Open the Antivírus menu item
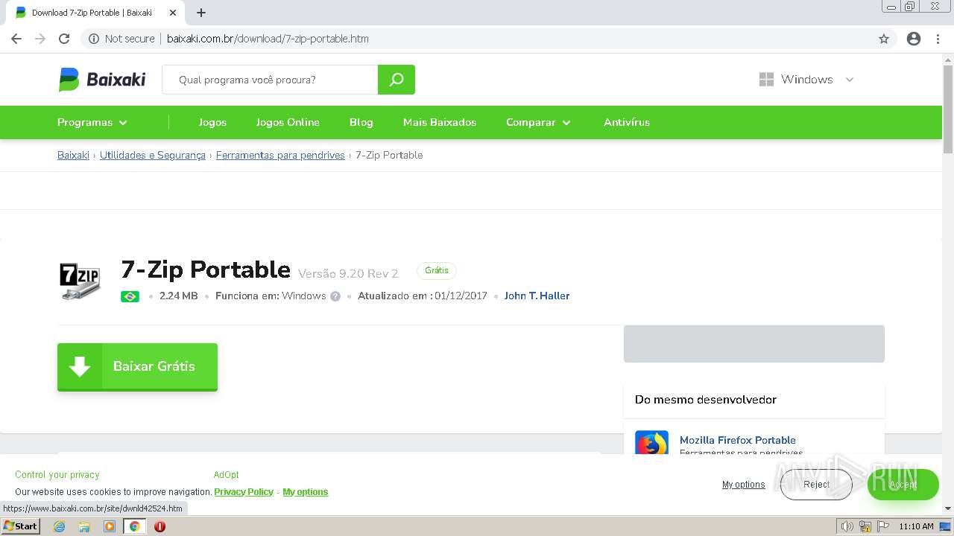This screenshot has height=536, width=954. (627, 123)
